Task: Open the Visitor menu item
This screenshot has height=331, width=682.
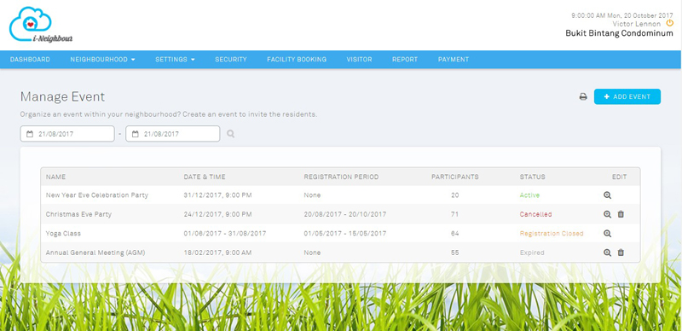Action: click(359, 60)
